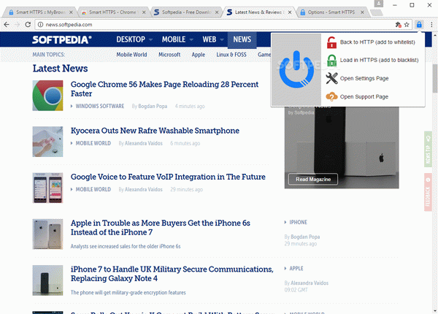The height and width of the screenshot is (314, 438).
Task: Open the WEB navigation menu
Action: (x=210, y=39)
